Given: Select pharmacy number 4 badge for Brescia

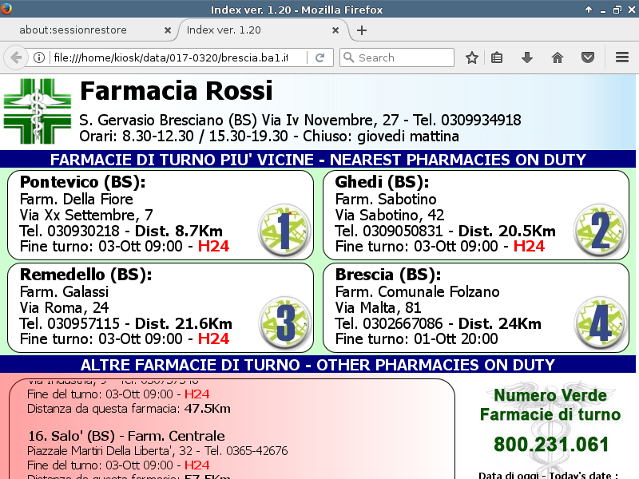Looking at the screenshot, I should tap(600, 322).
